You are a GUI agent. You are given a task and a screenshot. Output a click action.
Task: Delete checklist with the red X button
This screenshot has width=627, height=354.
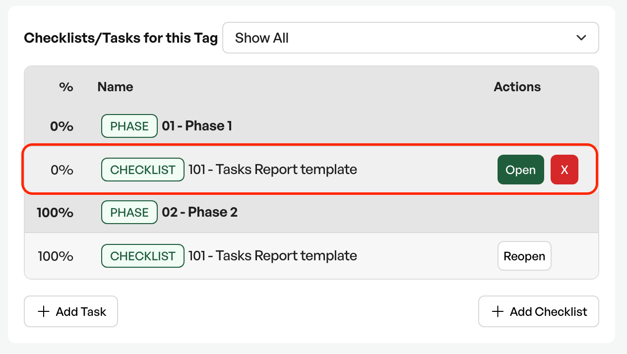pos(564,170)
